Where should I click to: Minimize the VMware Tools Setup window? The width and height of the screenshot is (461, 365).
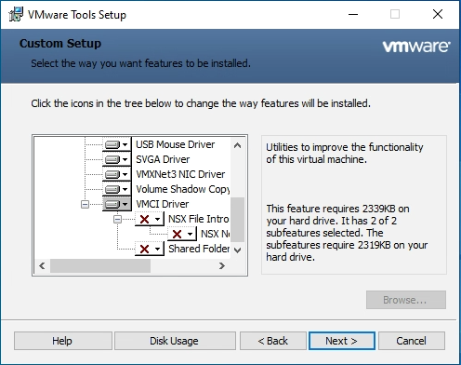click(x=353, y=14)
